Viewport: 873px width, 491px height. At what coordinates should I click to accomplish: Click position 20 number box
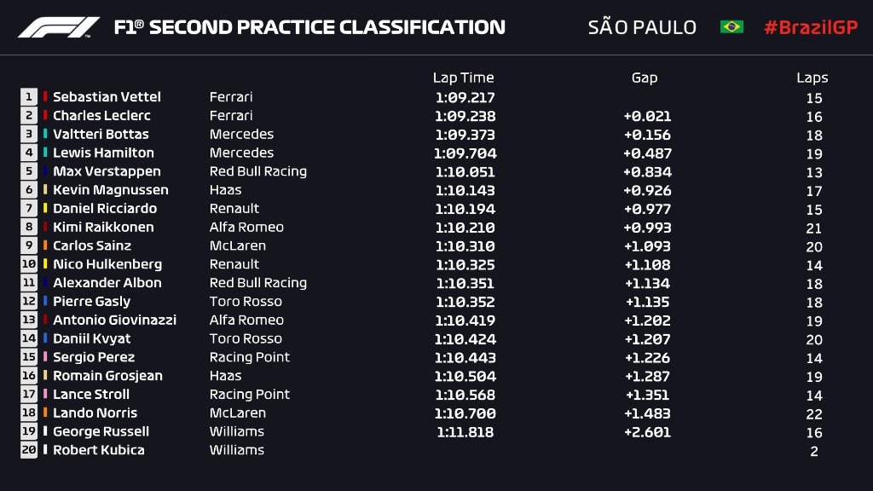pos(29,450)
